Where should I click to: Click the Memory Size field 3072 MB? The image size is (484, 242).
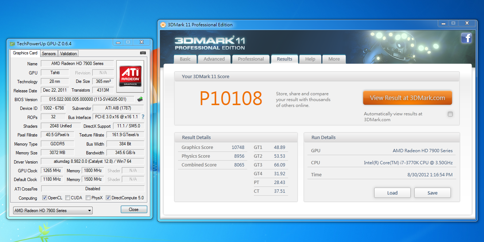click(x=57, y=153)
